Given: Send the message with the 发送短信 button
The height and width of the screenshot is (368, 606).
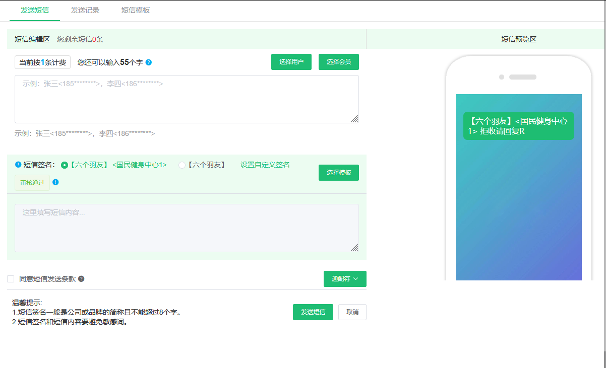Looking at the screenshot, I should pos(313,312).
